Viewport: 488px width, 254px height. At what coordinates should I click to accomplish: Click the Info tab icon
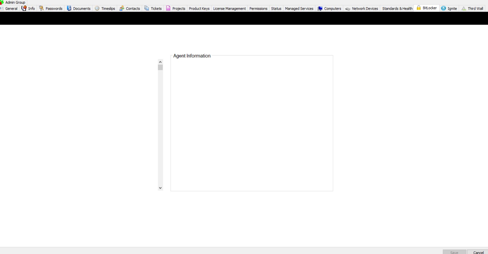(x=24, y=8)
